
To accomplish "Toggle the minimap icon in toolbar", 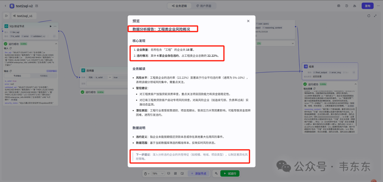I will 182,173.
